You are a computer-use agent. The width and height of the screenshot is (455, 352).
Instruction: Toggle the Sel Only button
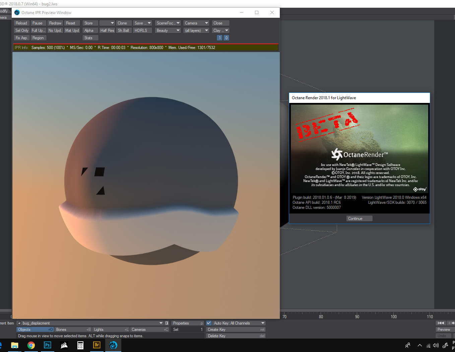22,31
